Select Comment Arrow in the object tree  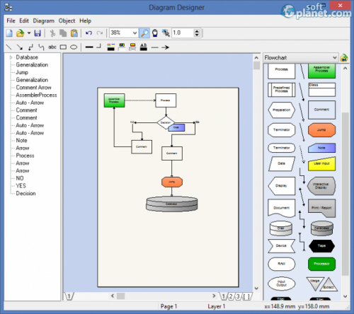click(33, 88)
